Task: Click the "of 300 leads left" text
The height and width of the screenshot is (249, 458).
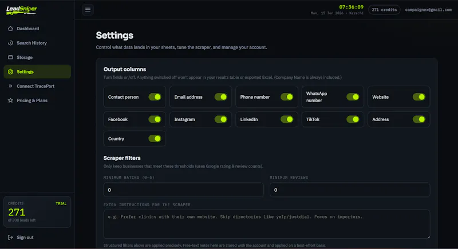Action: (22, 220)
